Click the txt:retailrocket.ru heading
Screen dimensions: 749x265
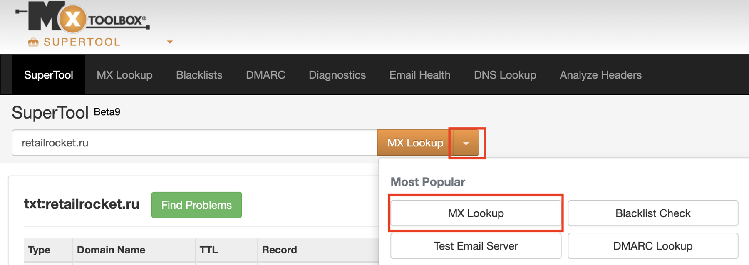click(82, 204)
